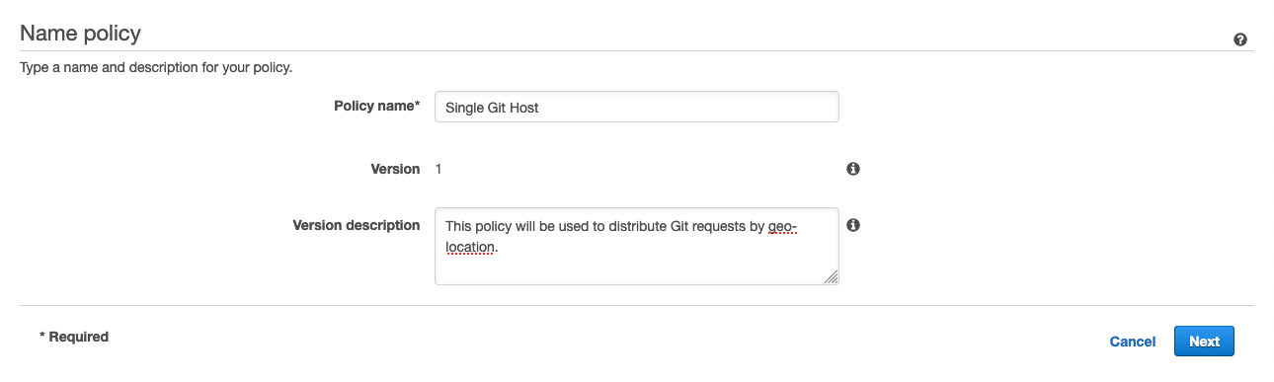Click the underlined word 'geo-' in description

(782, 226)
